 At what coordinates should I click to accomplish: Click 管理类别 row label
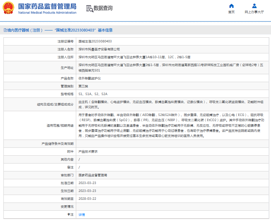[x=67, y=86]
